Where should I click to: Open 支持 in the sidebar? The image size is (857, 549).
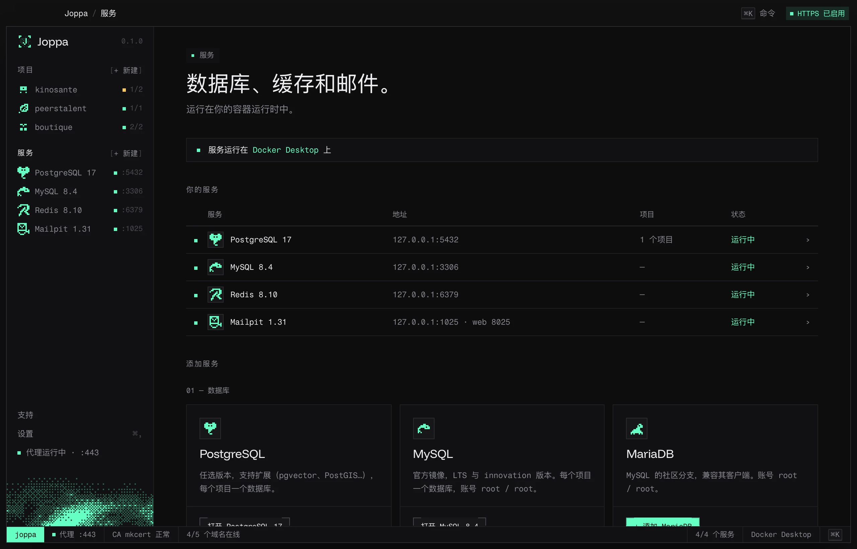click(x=25, y=415)
